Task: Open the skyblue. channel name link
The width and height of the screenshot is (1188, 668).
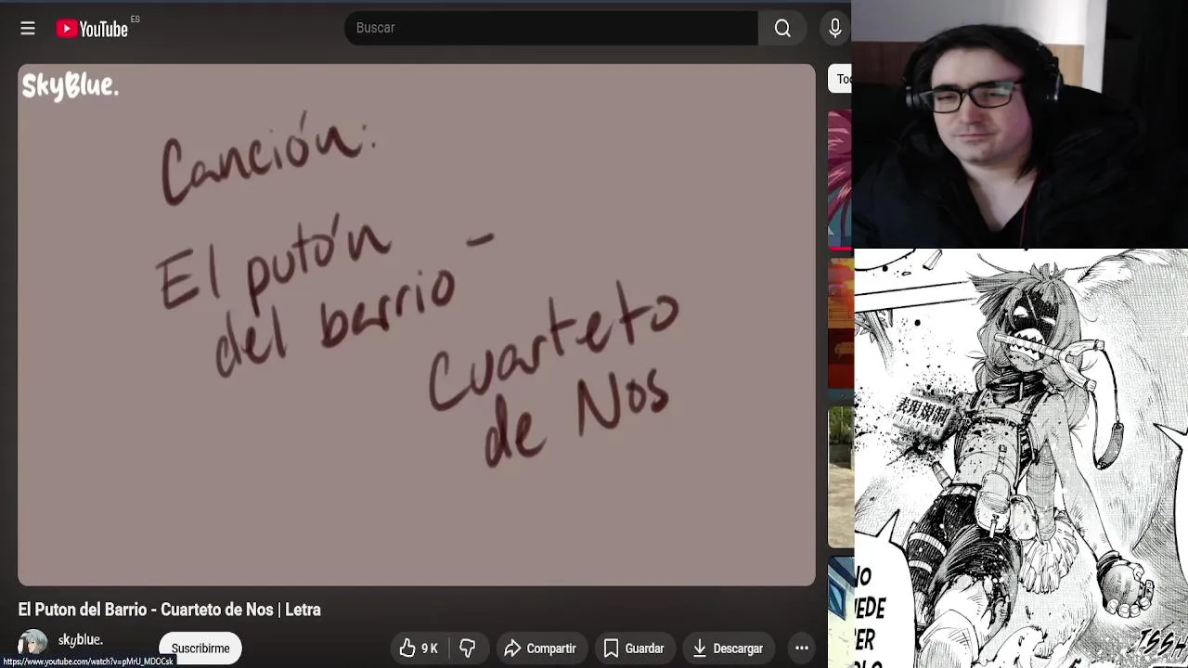Action: click(x=81, y=640)
